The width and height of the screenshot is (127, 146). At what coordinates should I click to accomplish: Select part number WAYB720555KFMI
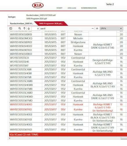21,77
